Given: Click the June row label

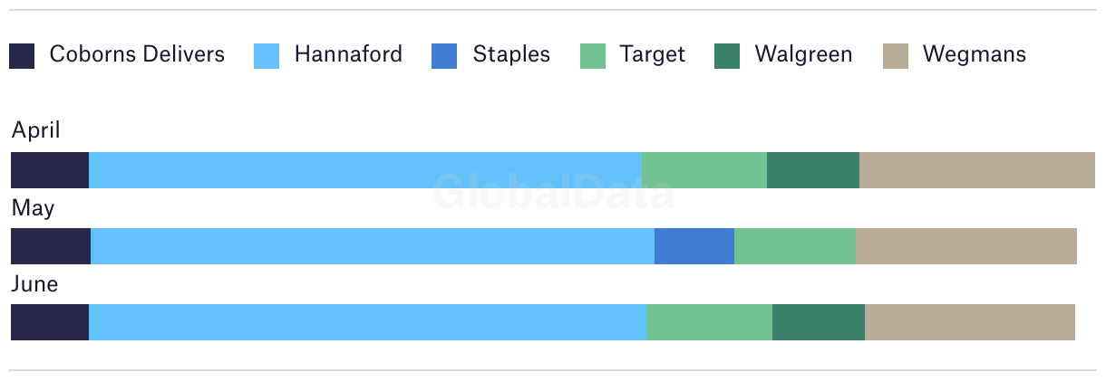Looking at the screenshot, I should tap(34, 284).
